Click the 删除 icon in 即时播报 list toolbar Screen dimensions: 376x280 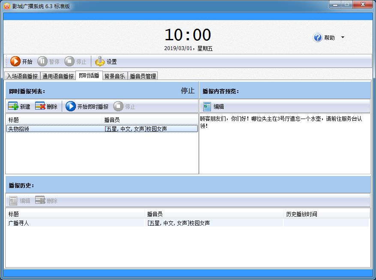40,106
